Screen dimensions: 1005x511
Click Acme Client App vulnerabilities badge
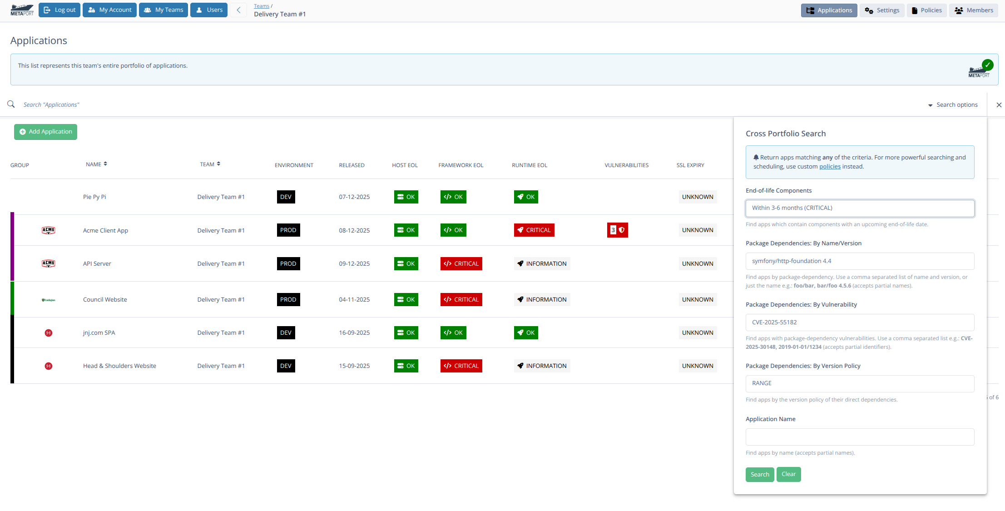pyautogui.click(x=617, y=230)
